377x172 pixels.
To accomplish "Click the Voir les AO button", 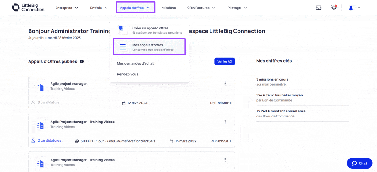I will click(x=225, y=61).
